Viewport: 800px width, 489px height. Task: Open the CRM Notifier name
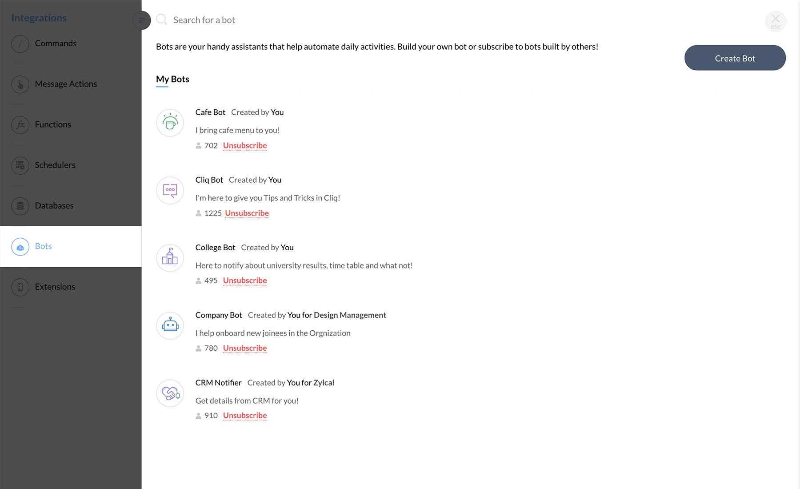[218, 383]
